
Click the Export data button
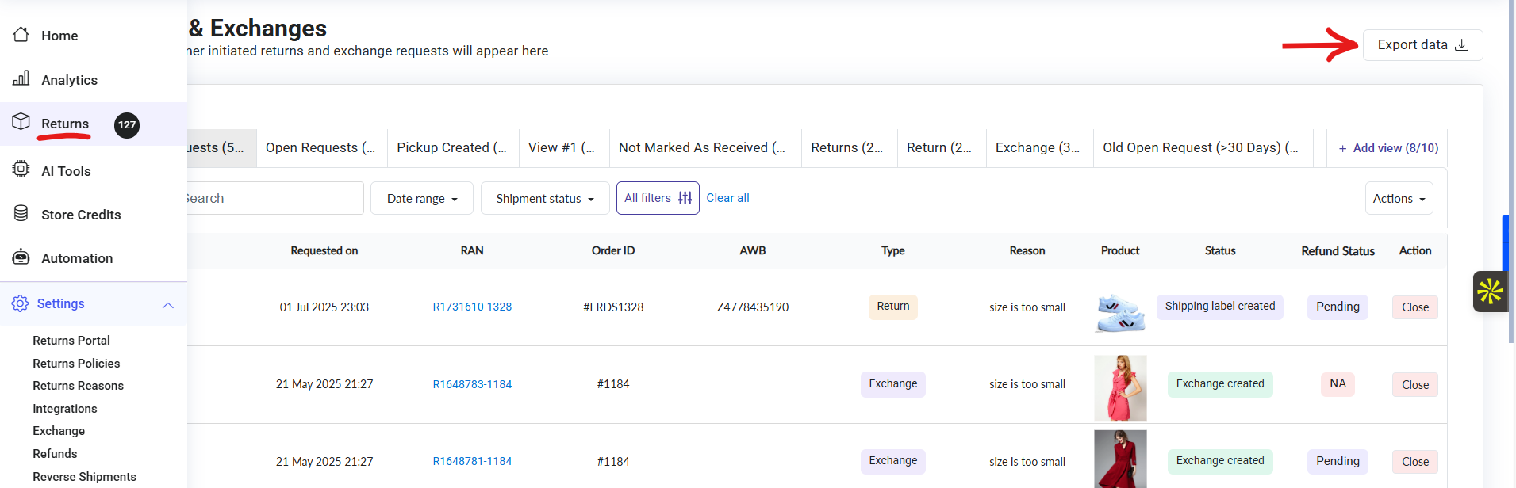(1422, 45)
